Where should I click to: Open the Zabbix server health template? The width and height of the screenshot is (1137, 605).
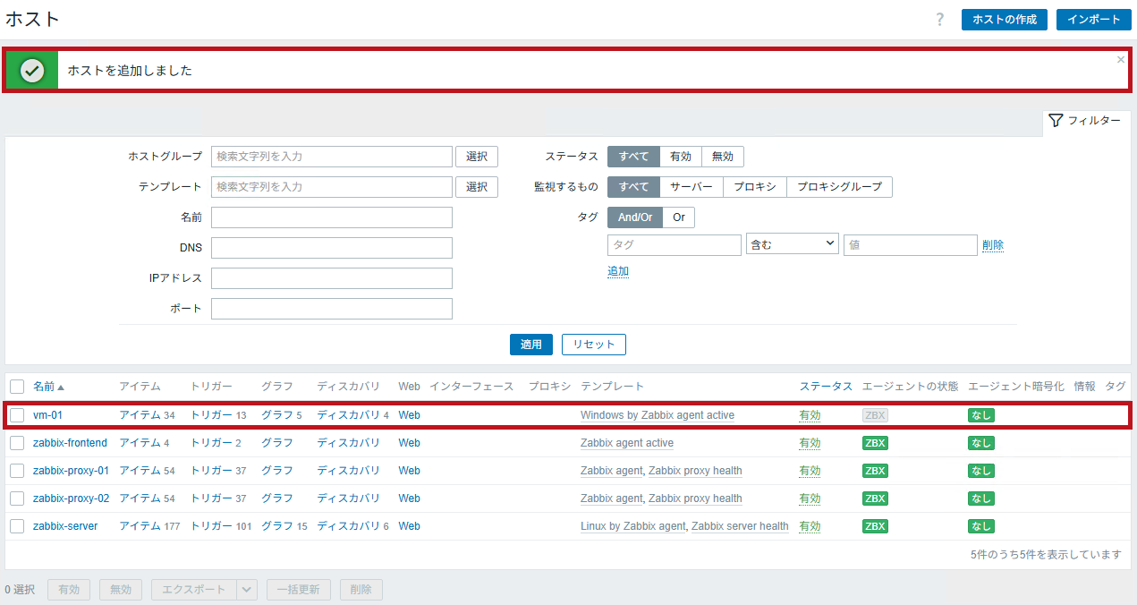pos(740,526)
